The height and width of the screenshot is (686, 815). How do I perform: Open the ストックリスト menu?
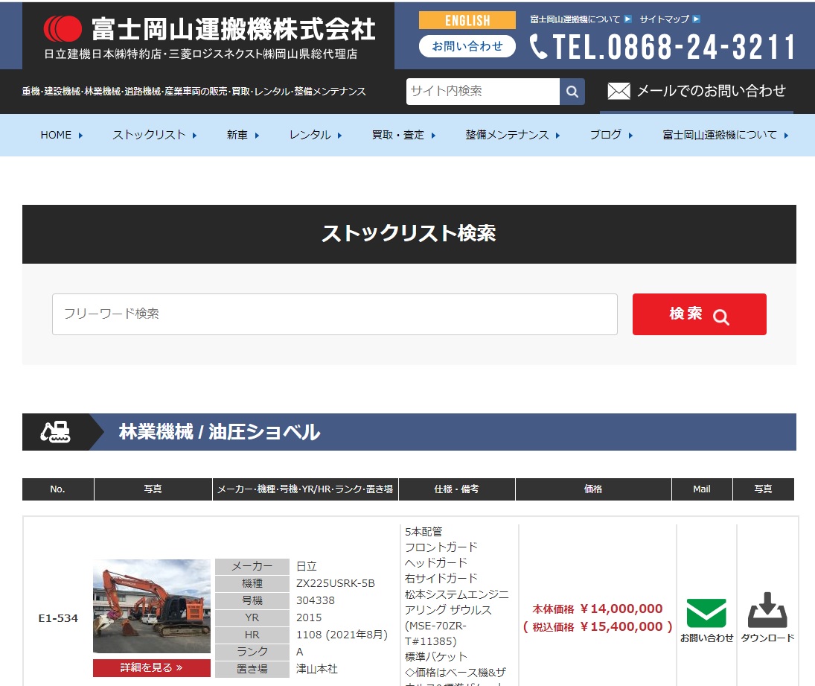click(154, 136)
